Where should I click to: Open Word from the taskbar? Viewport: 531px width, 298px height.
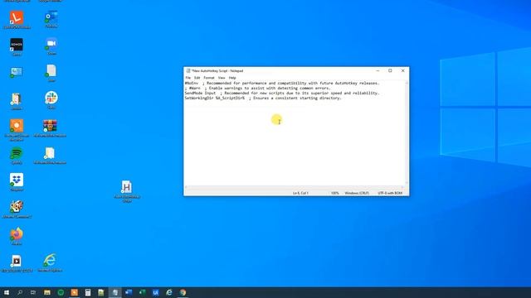129,292
